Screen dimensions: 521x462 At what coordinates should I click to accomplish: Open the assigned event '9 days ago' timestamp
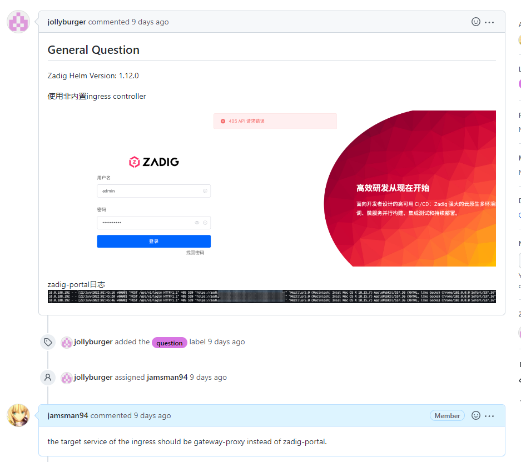209,378
